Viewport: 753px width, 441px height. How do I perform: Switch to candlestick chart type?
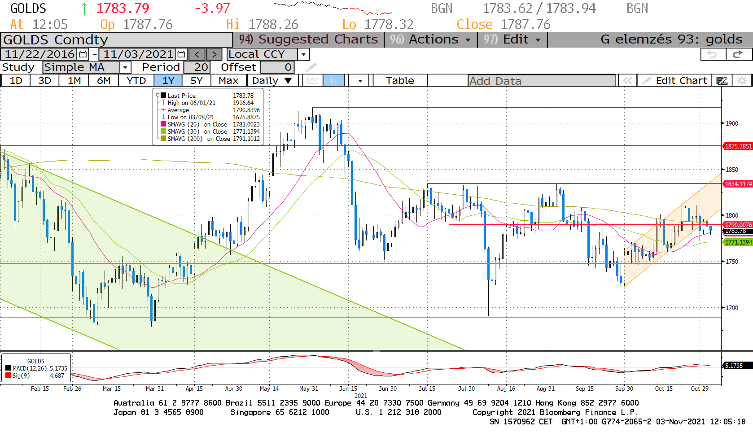point(333,81)
